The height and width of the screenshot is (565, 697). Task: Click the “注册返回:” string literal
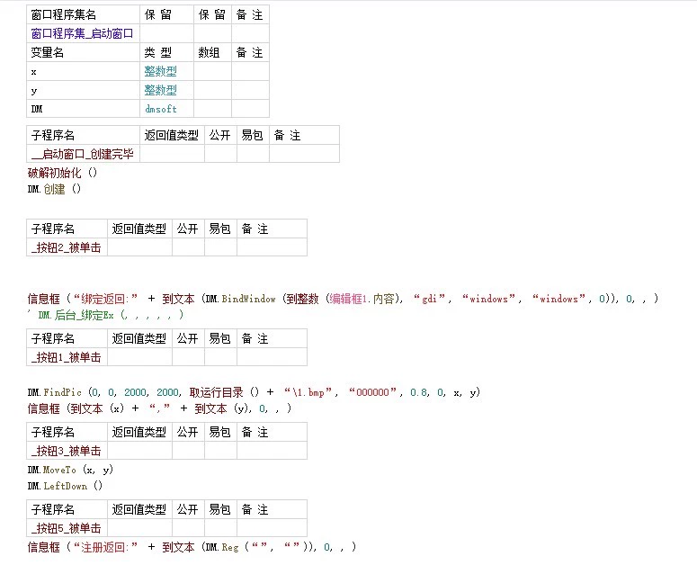point(105,547)
